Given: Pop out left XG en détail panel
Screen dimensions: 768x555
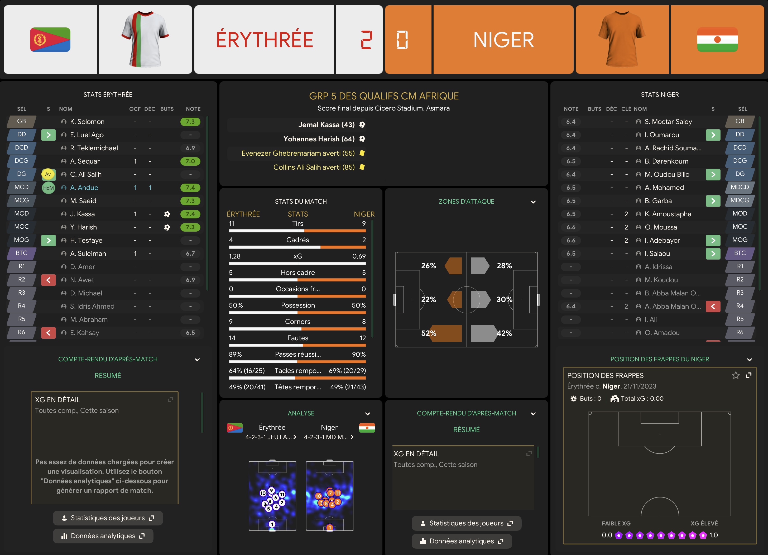Looking at the screenshot, I should point(170,400).
